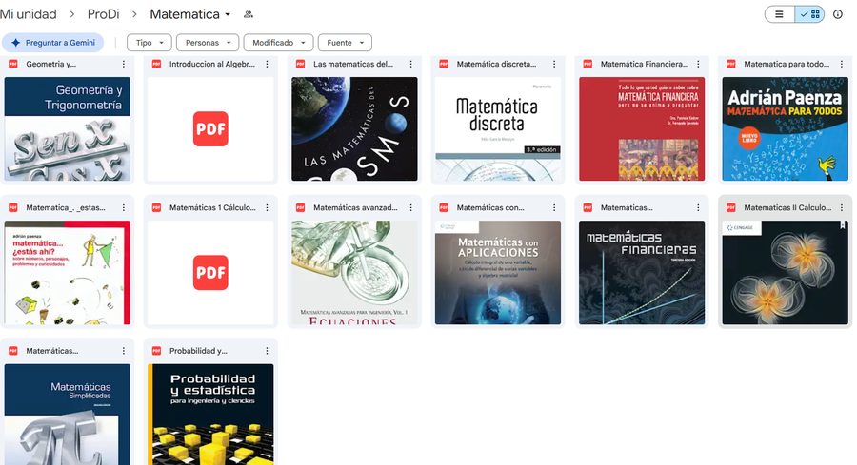
Task: Click PDF icon of Geometria y... file
Action: tap(13, 64)
